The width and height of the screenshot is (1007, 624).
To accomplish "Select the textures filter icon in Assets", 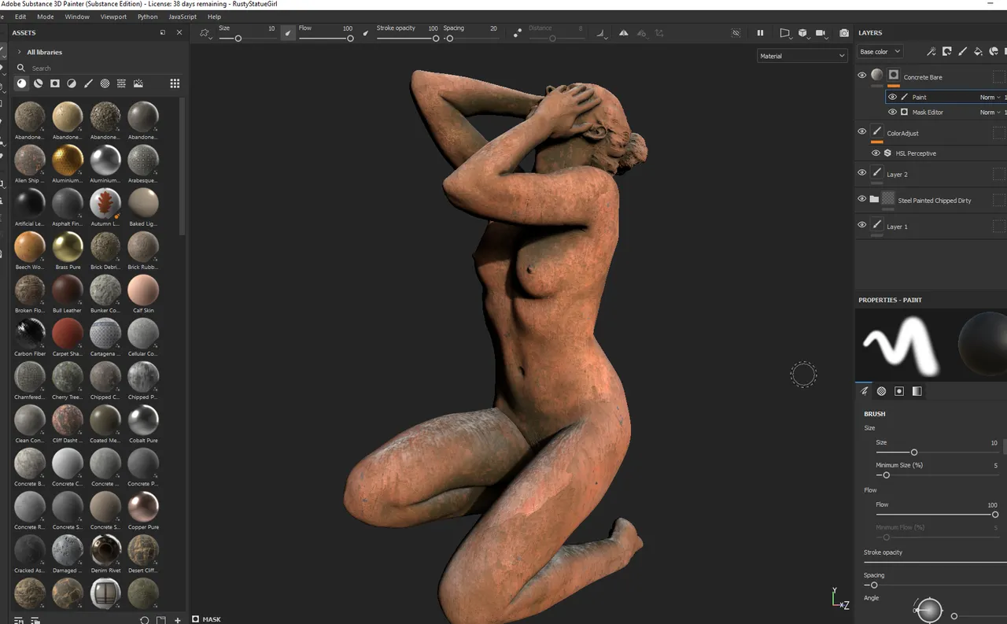I will pyautogui.click(x=121, y=83).
